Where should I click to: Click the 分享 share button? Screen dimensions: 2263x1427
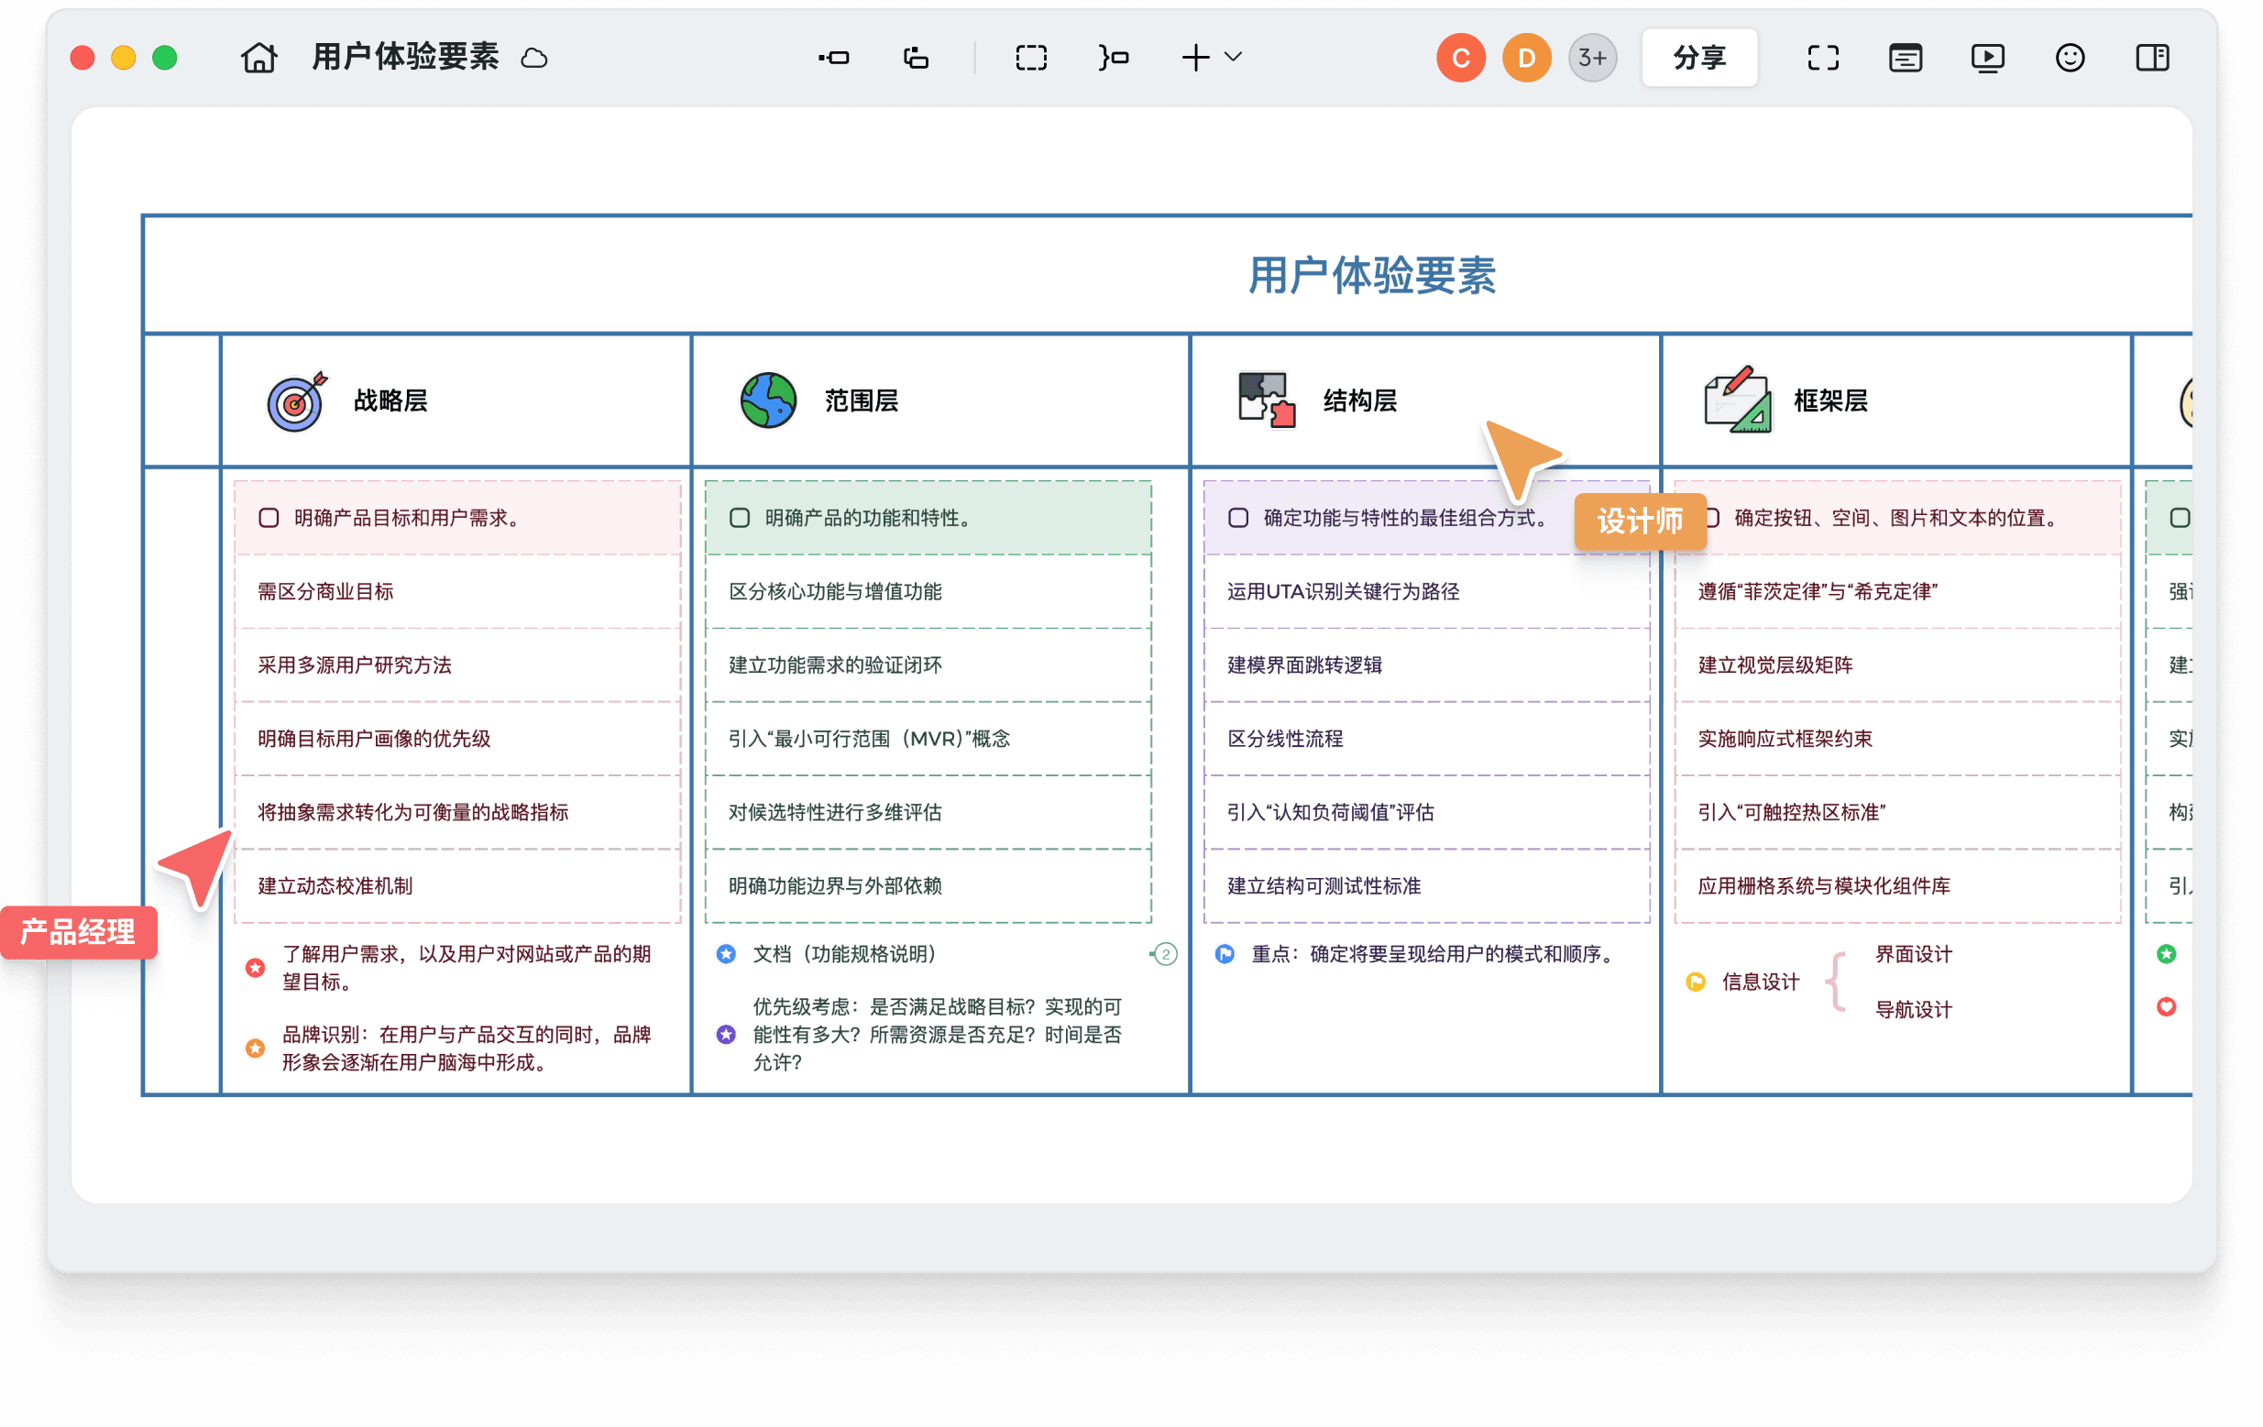[1699, 58]
